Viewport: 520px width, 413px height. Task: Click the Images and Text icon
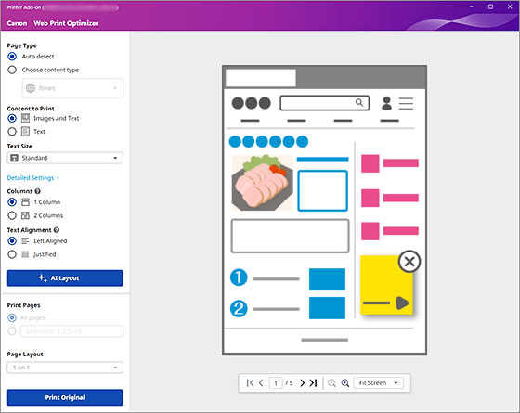26,118
